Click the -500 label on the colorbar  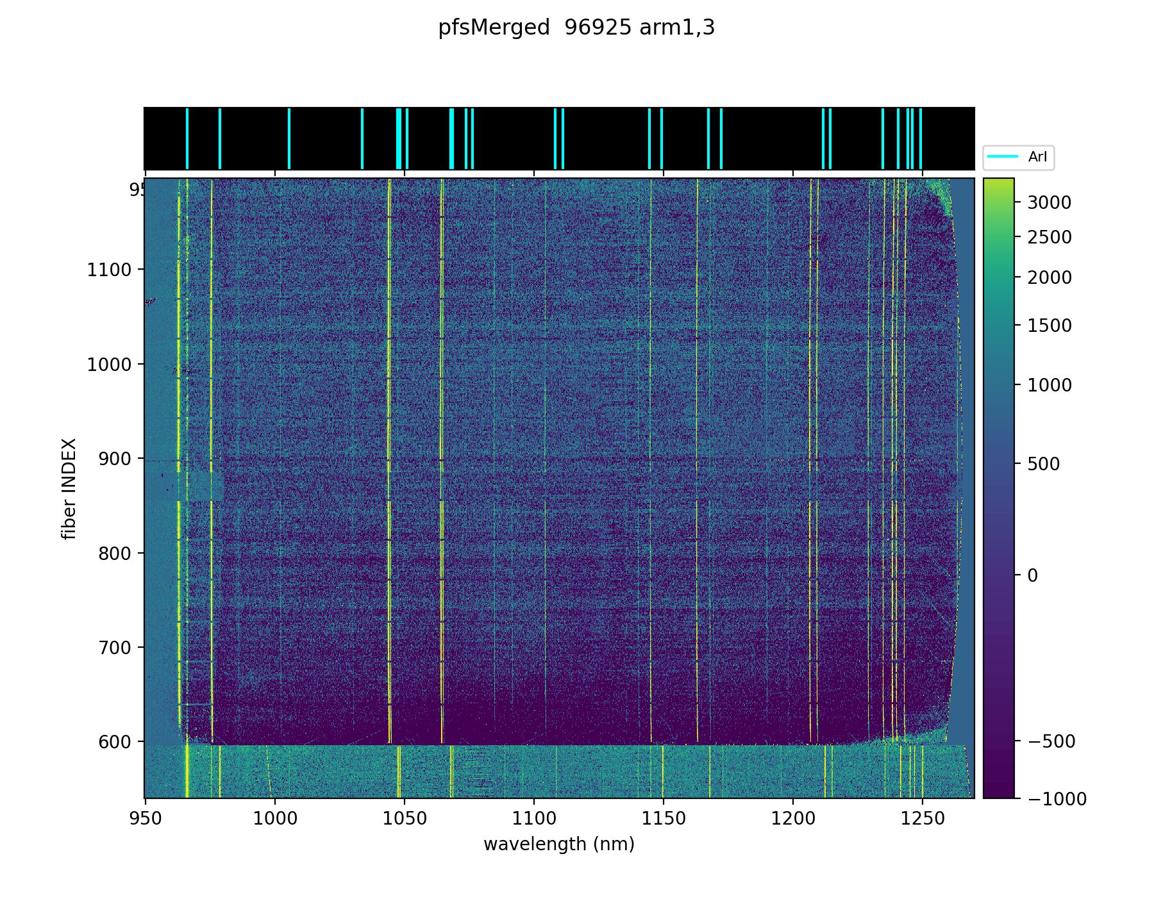[x=1051, y=742]
